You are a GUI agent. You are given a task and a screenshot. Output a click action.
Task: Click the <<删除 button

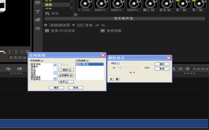pos(66,70)
